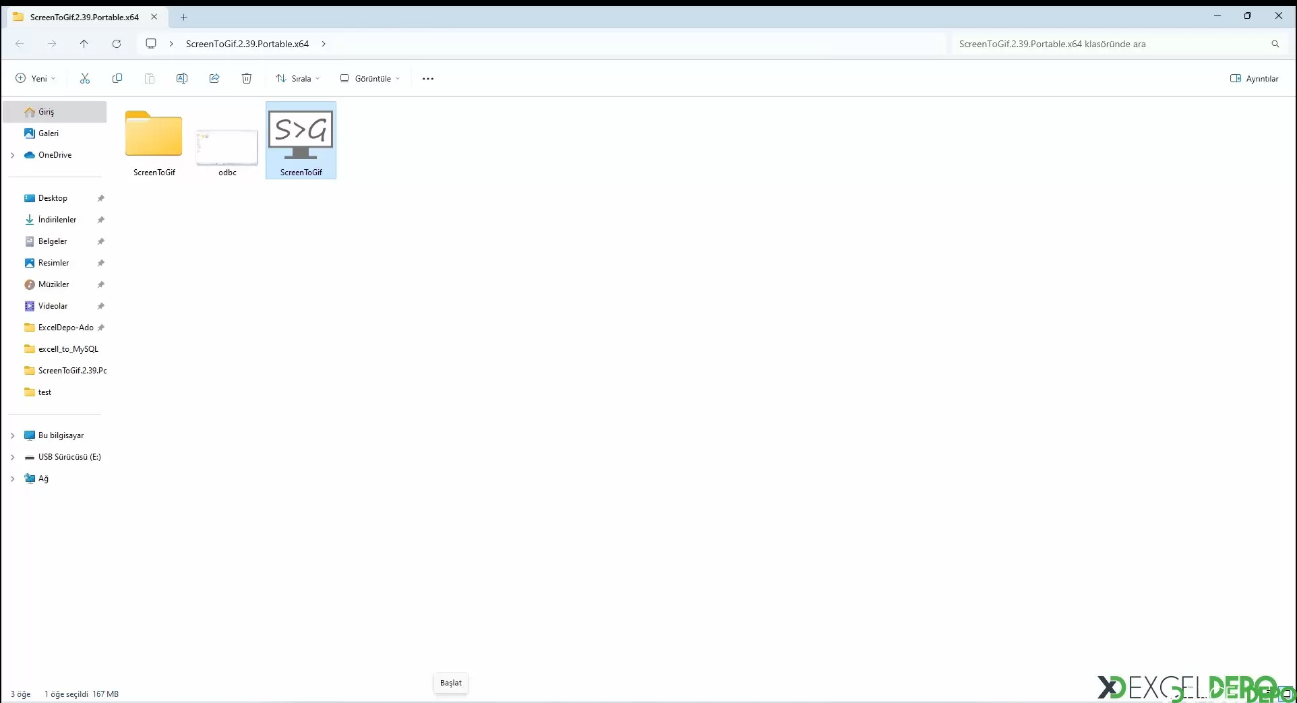
Task: Close the ScreenToGif.2.39.Portable.x64 tab
Action: click(x=154, y=17)
